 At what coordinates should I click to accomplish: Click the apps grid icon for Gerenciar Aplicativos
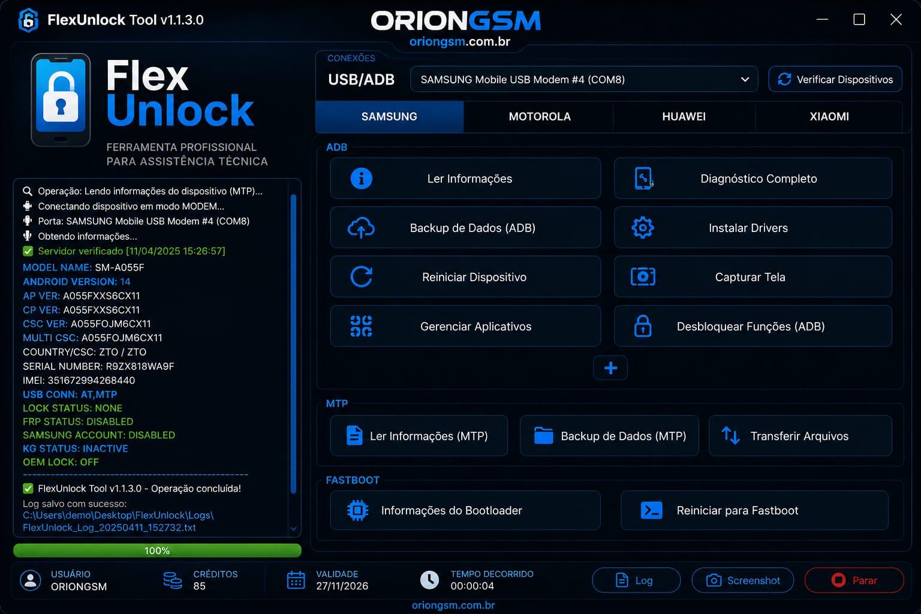click(361, 326)
